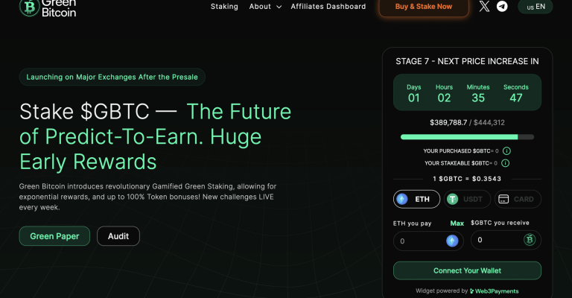Image resolution: width=572 pixels, height=298 pixels.
Task: Click Connect Your Wallet button
Action: (467, 270)
